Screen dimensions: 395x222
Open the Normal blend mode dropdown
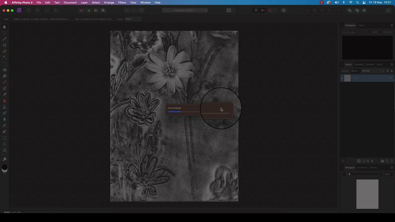point(373,71)
